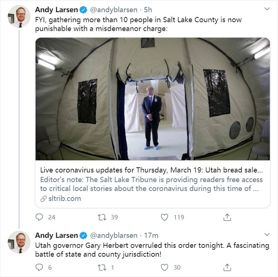278x277 pixels.
Task: Retweet the first tweet with 39 retweets
Action: [x=102, y=217]
